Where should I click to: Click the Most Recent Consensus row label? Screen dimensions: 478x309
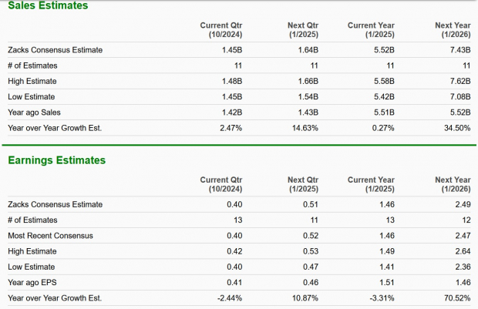[x=50, y=236]
